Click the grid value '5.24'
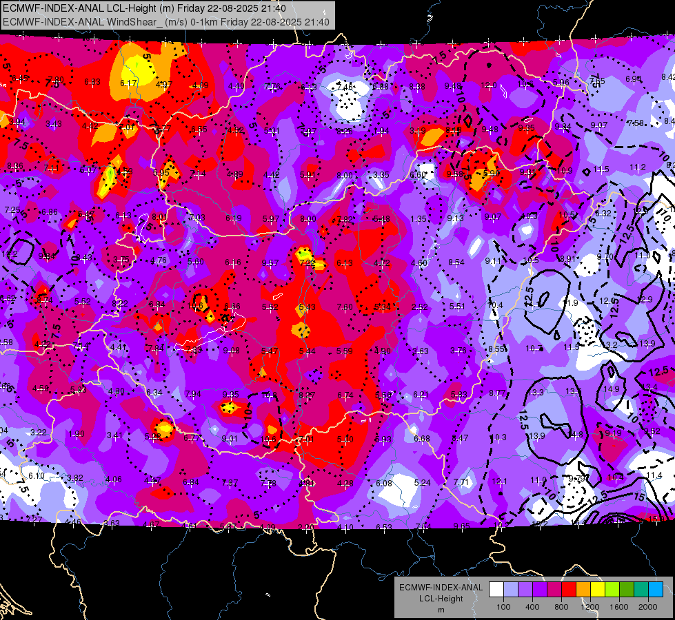Viewport: 675px width, 620px height. [422, 483]
